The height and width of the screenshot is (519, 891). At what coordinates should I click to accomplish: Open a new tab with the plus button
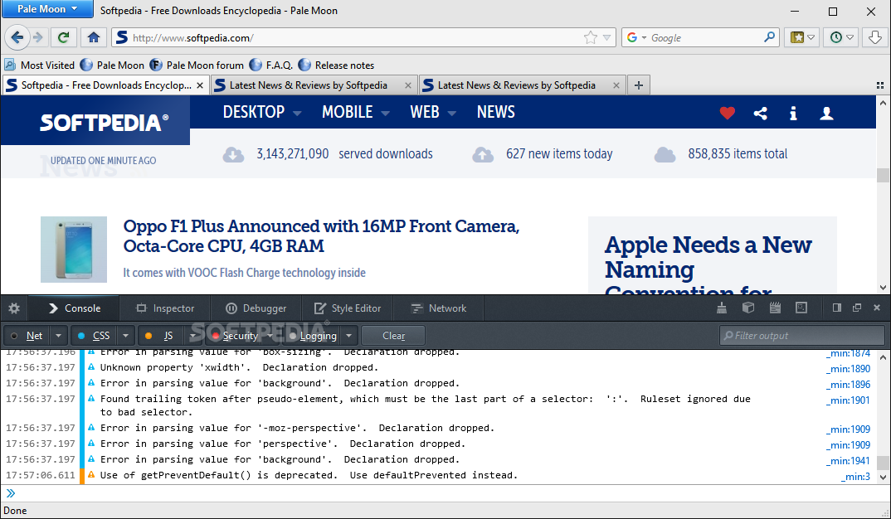click(639, 85)
